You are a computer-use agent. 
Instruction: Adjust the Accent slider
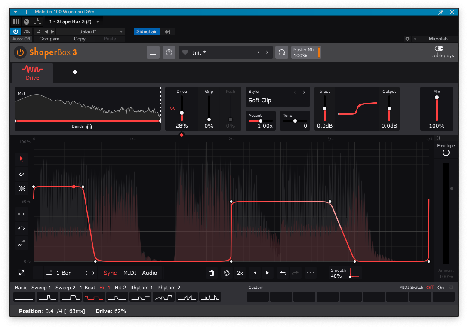261,121
